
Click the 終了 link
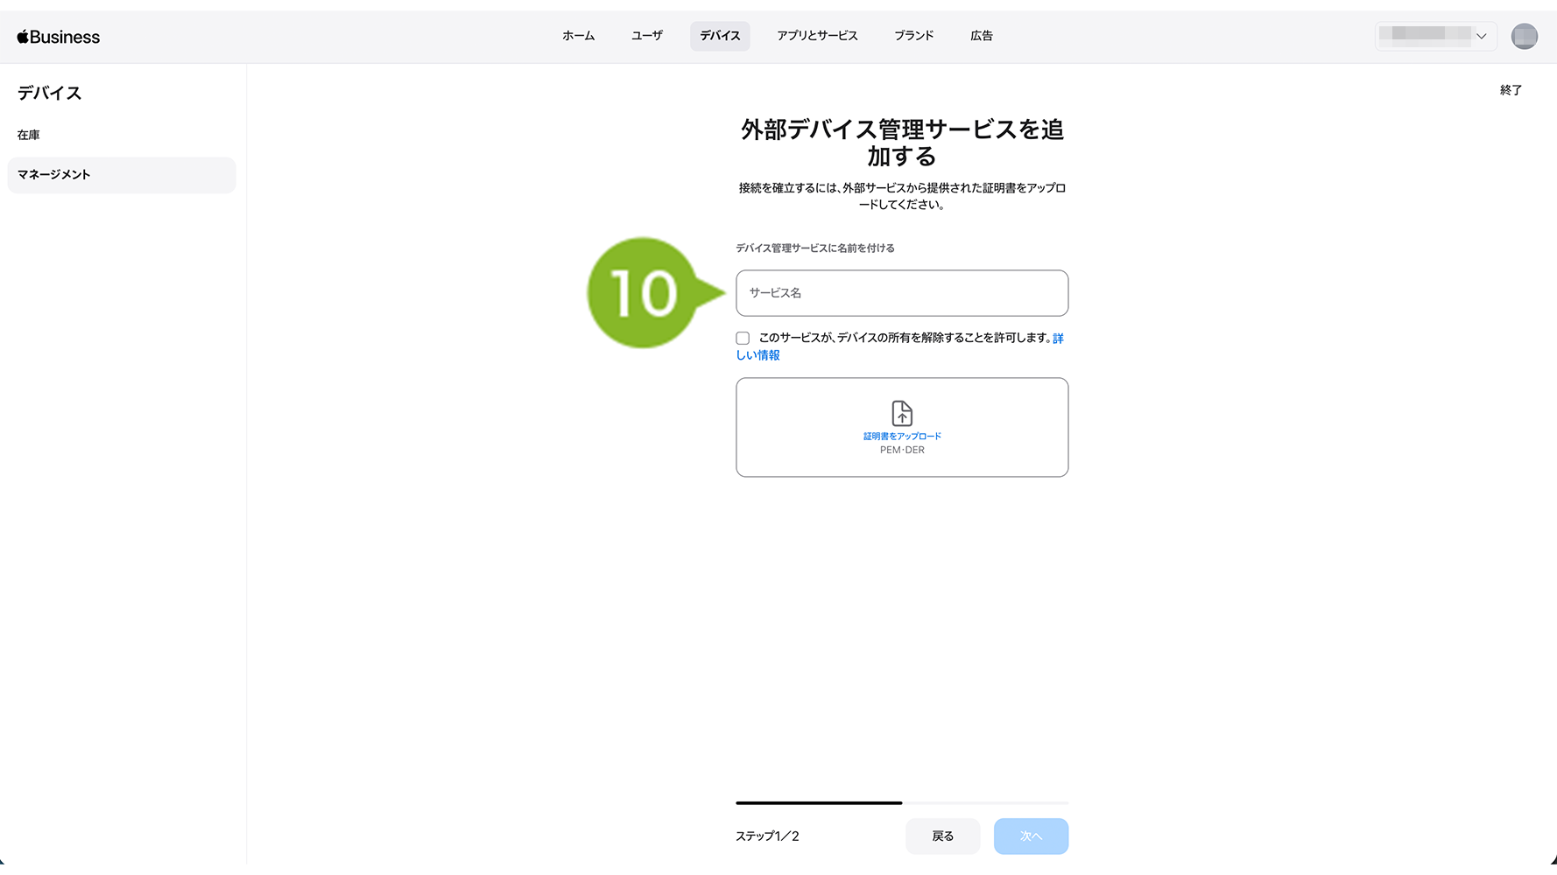(1510, 90)
